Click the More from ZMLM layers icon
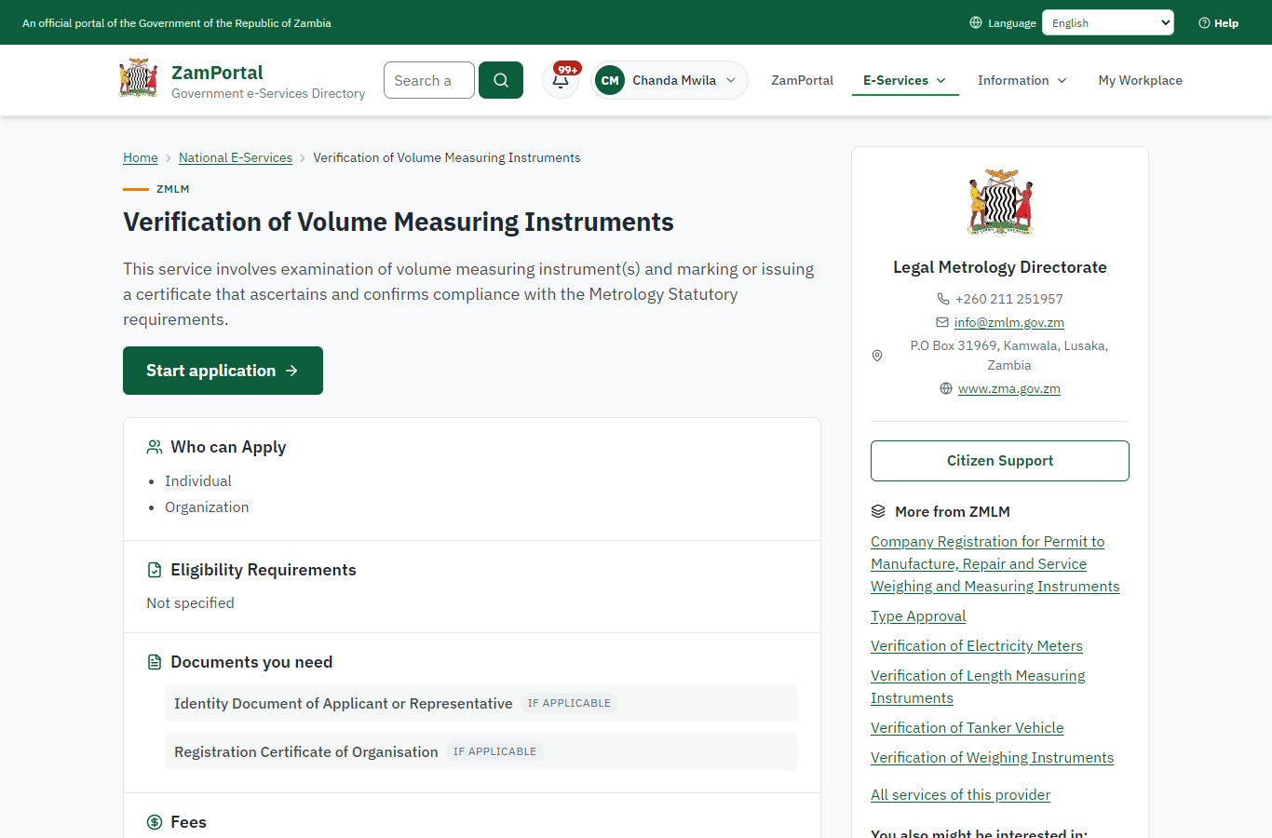 [878, 511]
